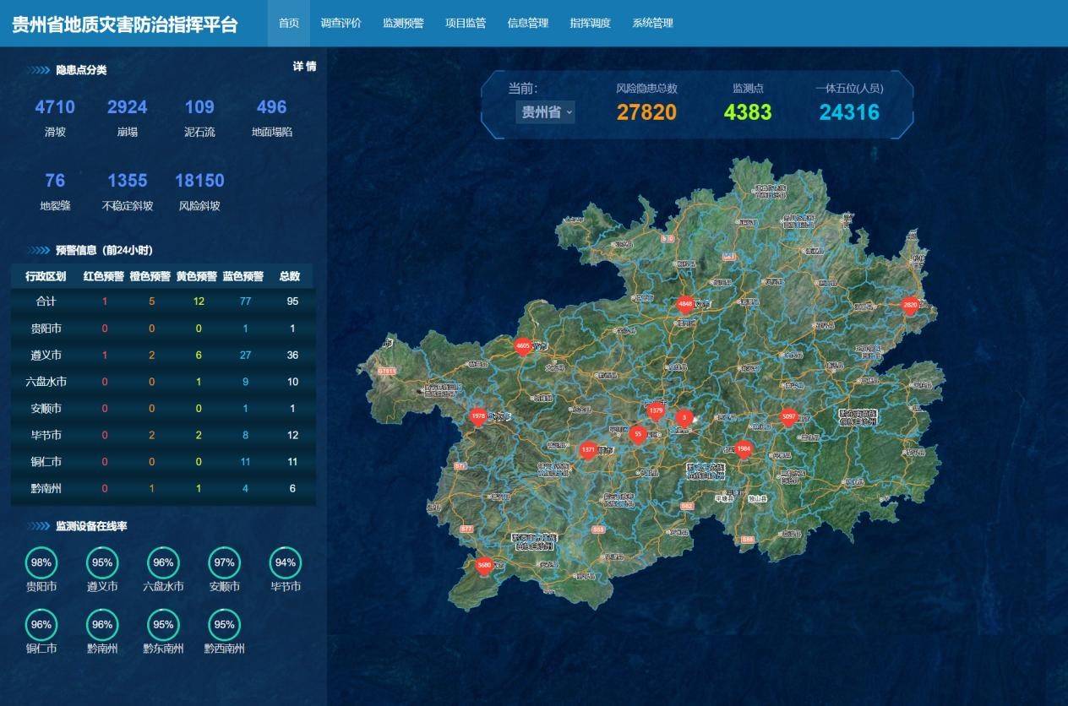This screenshot has width=1068, height=706.
Task: Click 贵阳市 in the warning table
Action: (x=46, y=329)
